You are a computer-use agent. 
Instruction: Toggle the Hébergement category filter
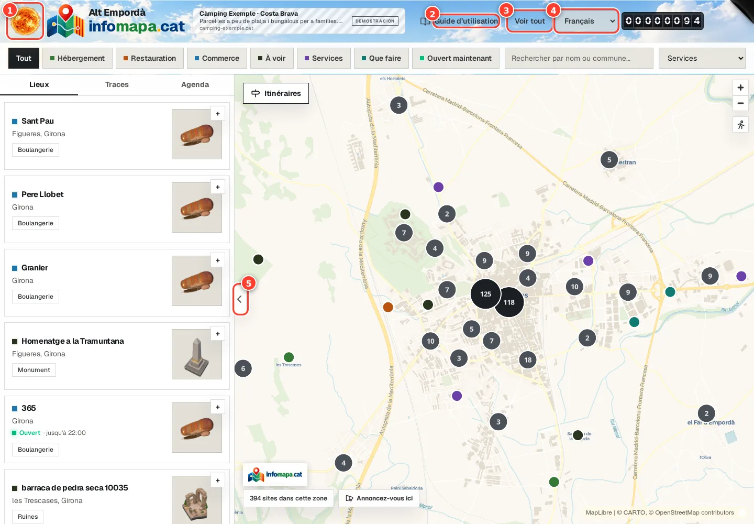click(x=76, y=58)
